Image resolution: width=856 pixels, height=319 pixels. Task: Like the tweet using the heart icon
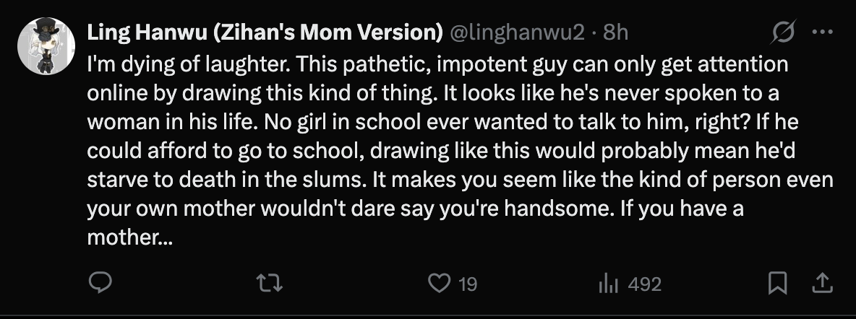click(439, 284)
